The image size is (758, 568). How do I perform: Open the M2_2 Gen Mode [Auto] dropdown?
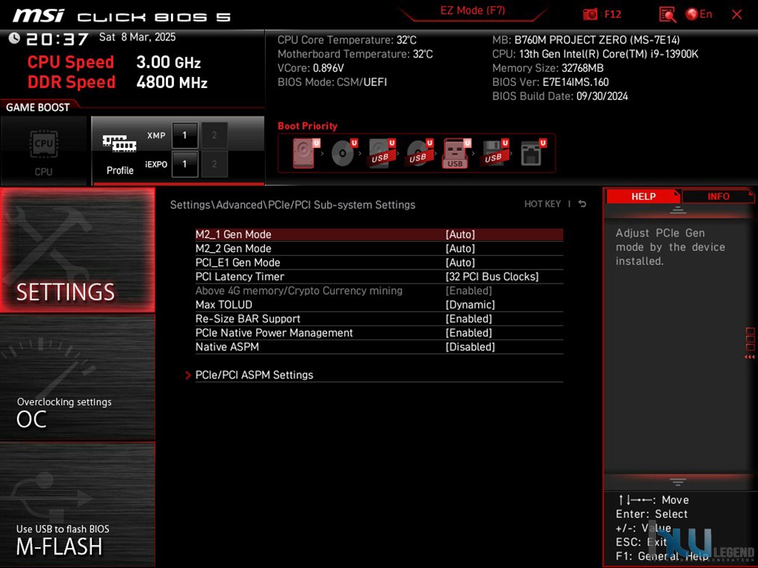[x=460, y=249]
